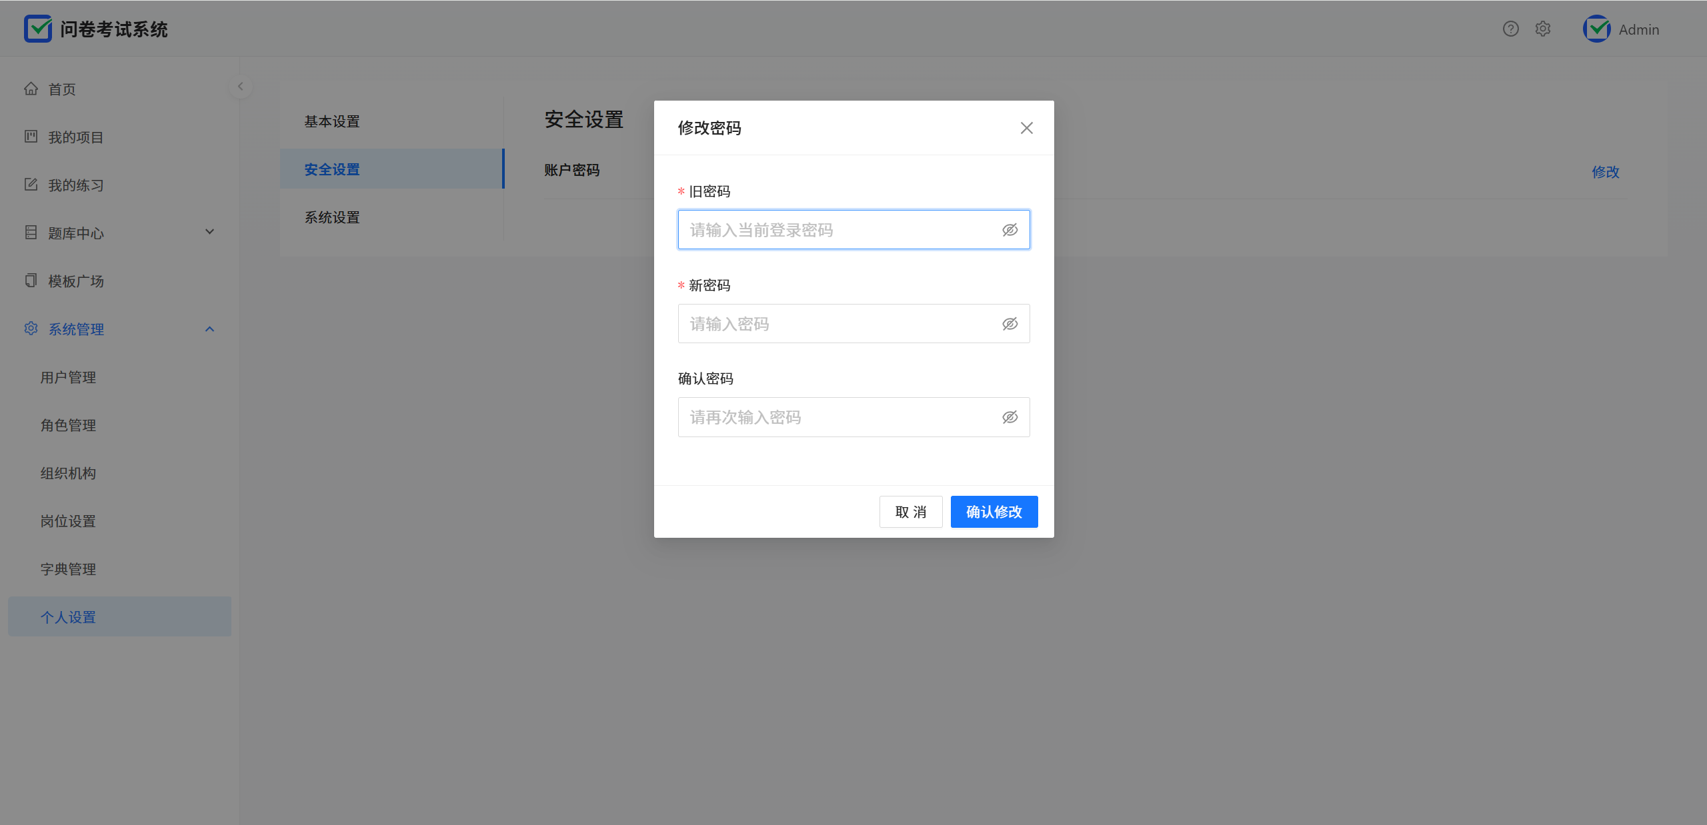Screen dimensions: 1707x825
Task: Select the 安全设置 tab
Action: click(392, 169)
